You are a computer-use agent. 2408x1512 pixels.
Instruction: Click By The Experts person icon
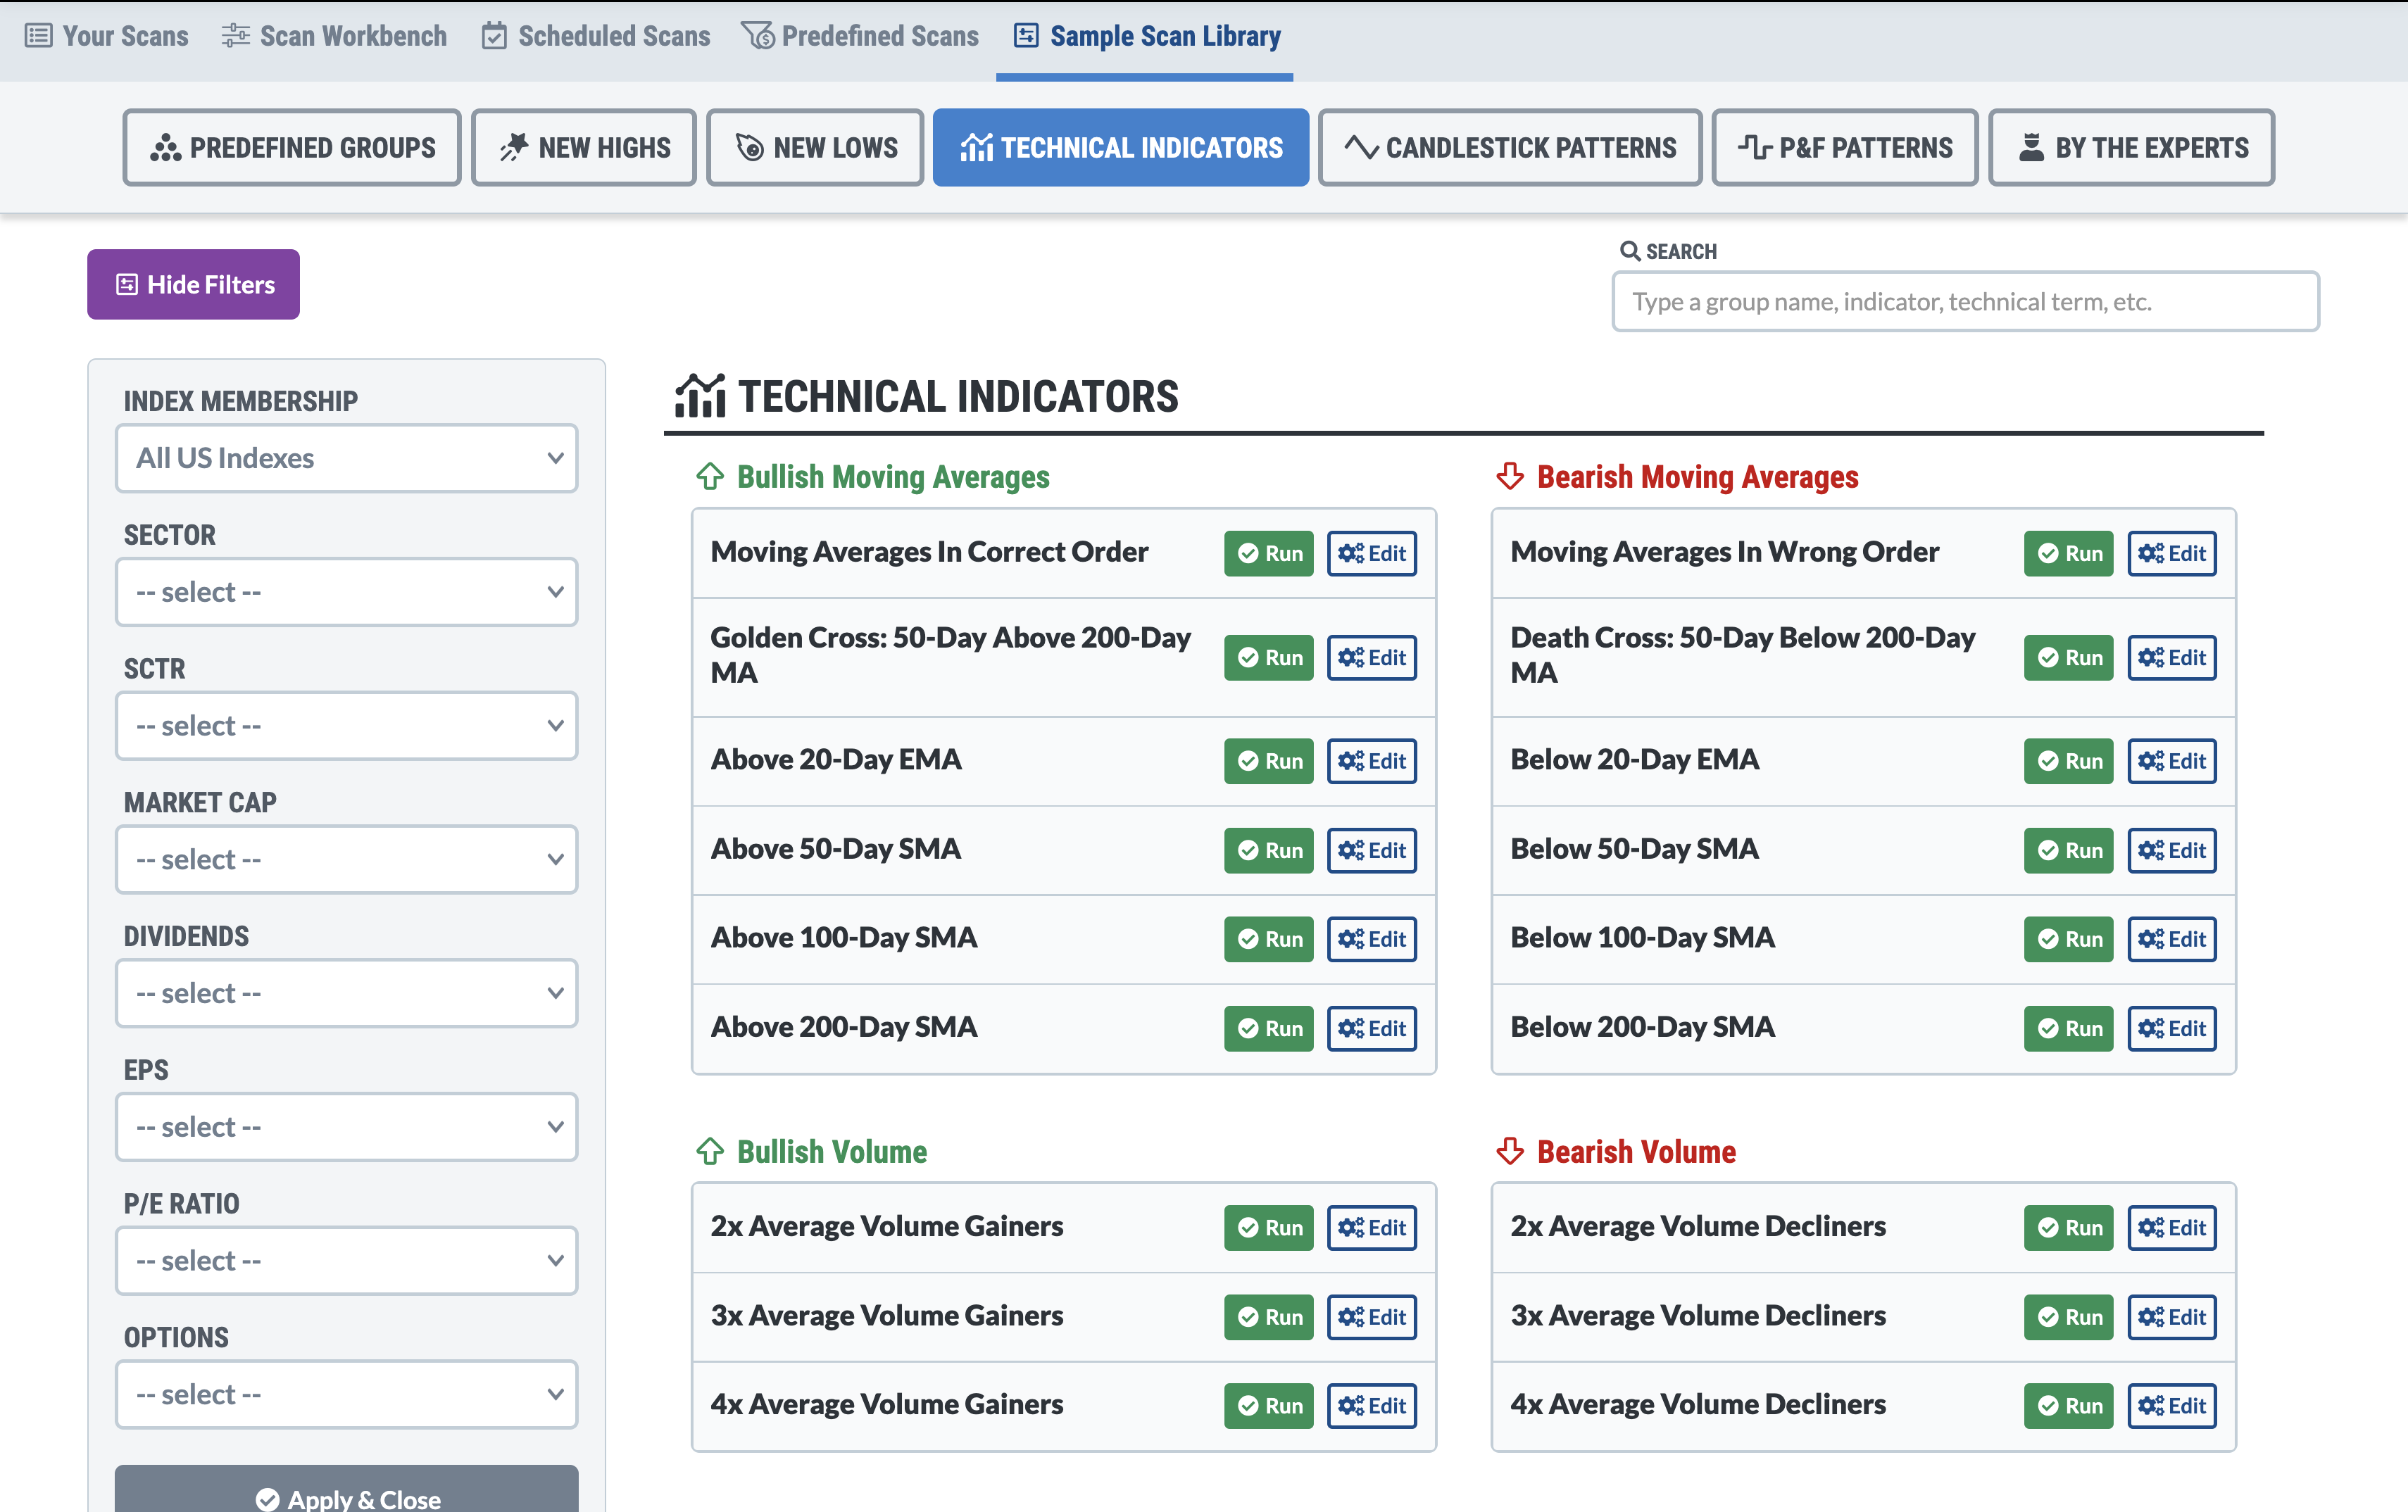click(x=2031, y=148)
